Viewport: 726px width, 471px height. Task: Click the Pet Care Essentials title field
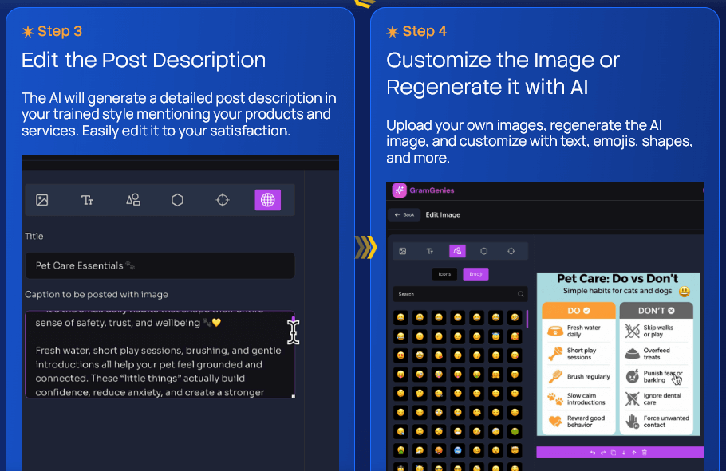pyautogui.click(x=160, y=265)
